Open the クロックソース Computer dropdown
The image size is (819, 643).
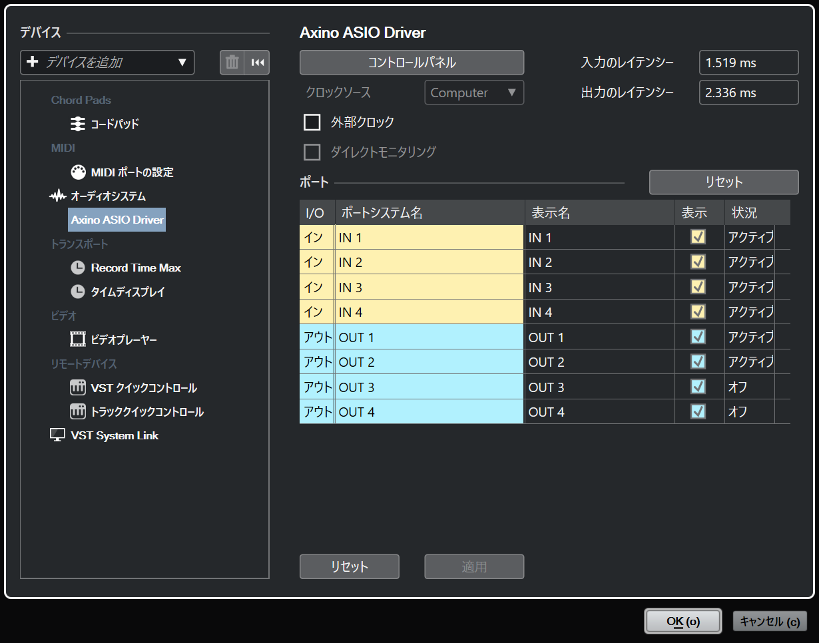pyautogui.click(x=474, y=93)
